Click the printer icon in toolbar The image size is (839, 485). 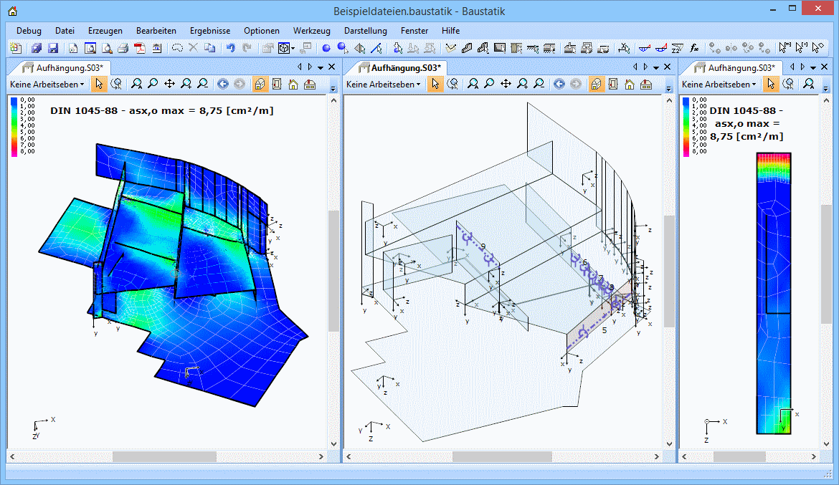click(123, 48)
